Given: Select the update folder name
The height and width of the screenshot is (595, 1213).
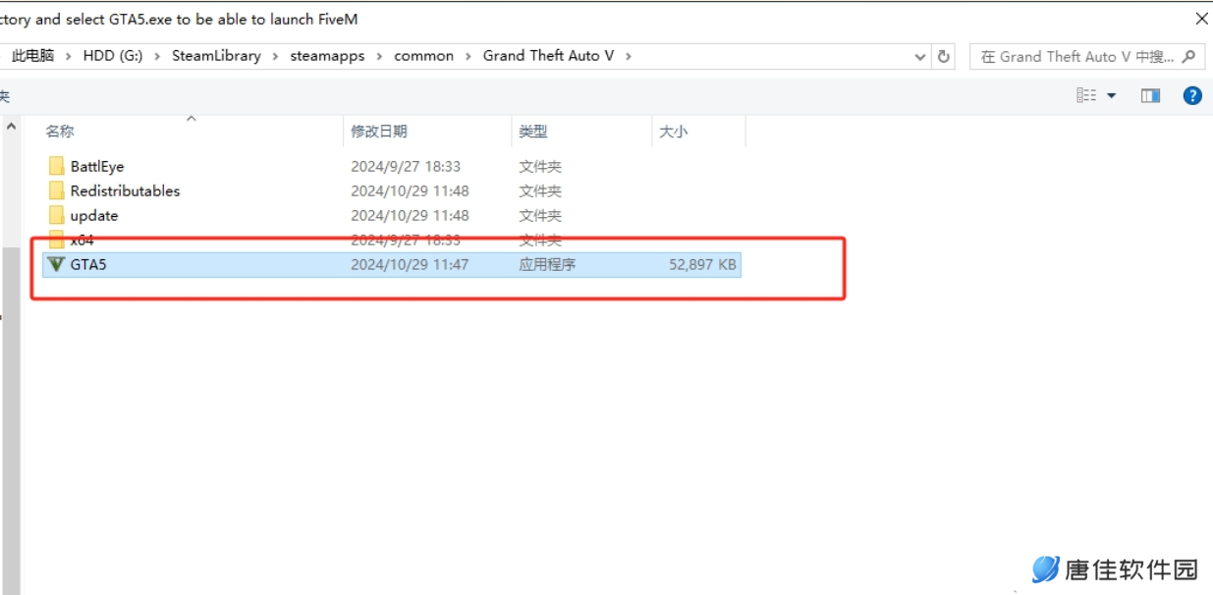Looking at the screenshot, I should click(x=94, y=216).
